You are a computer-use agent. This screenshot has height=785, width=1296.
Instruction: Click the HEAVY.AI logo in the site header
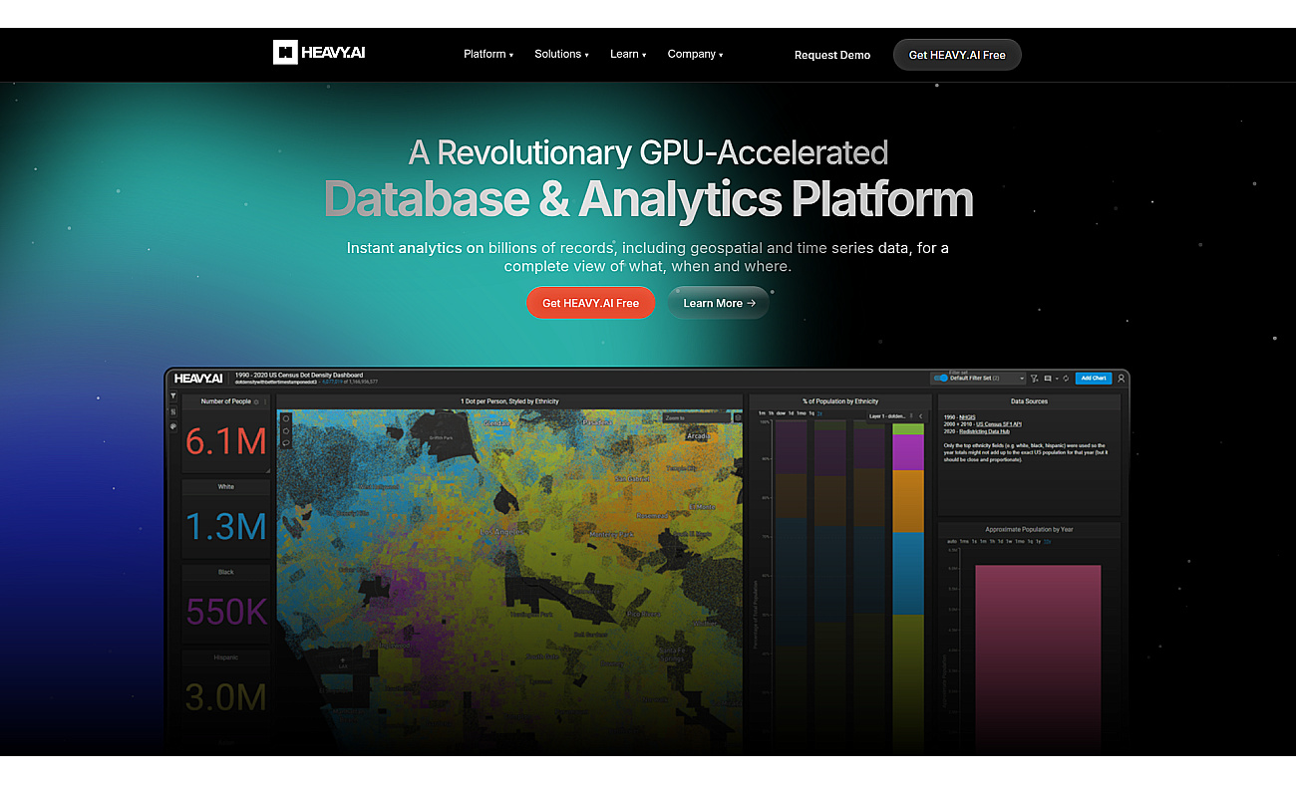pos(319,52)
